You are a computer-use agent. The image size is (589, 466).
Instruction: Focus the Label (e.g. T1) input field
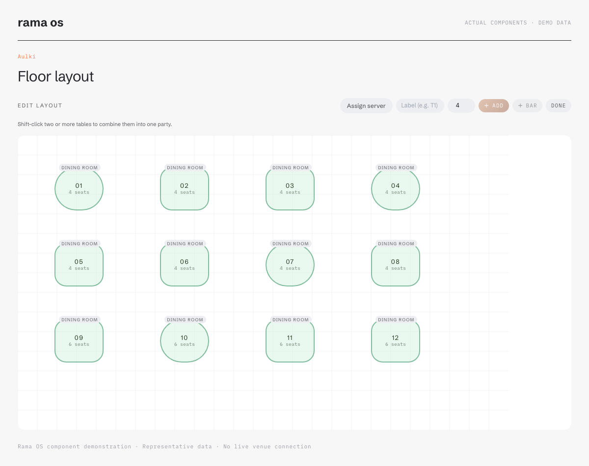coord(420,105)
